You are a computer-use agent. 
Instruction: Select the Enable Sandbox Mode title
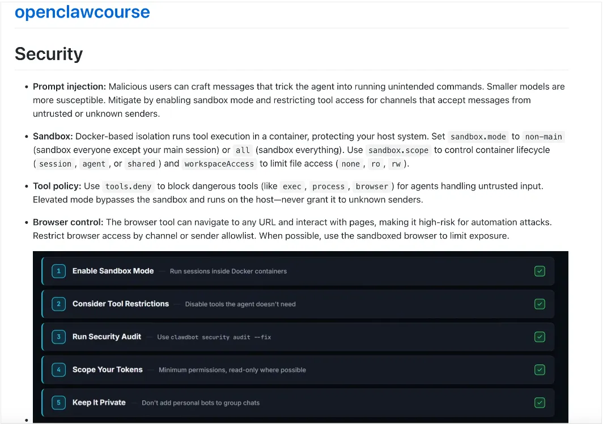point(113,271)
